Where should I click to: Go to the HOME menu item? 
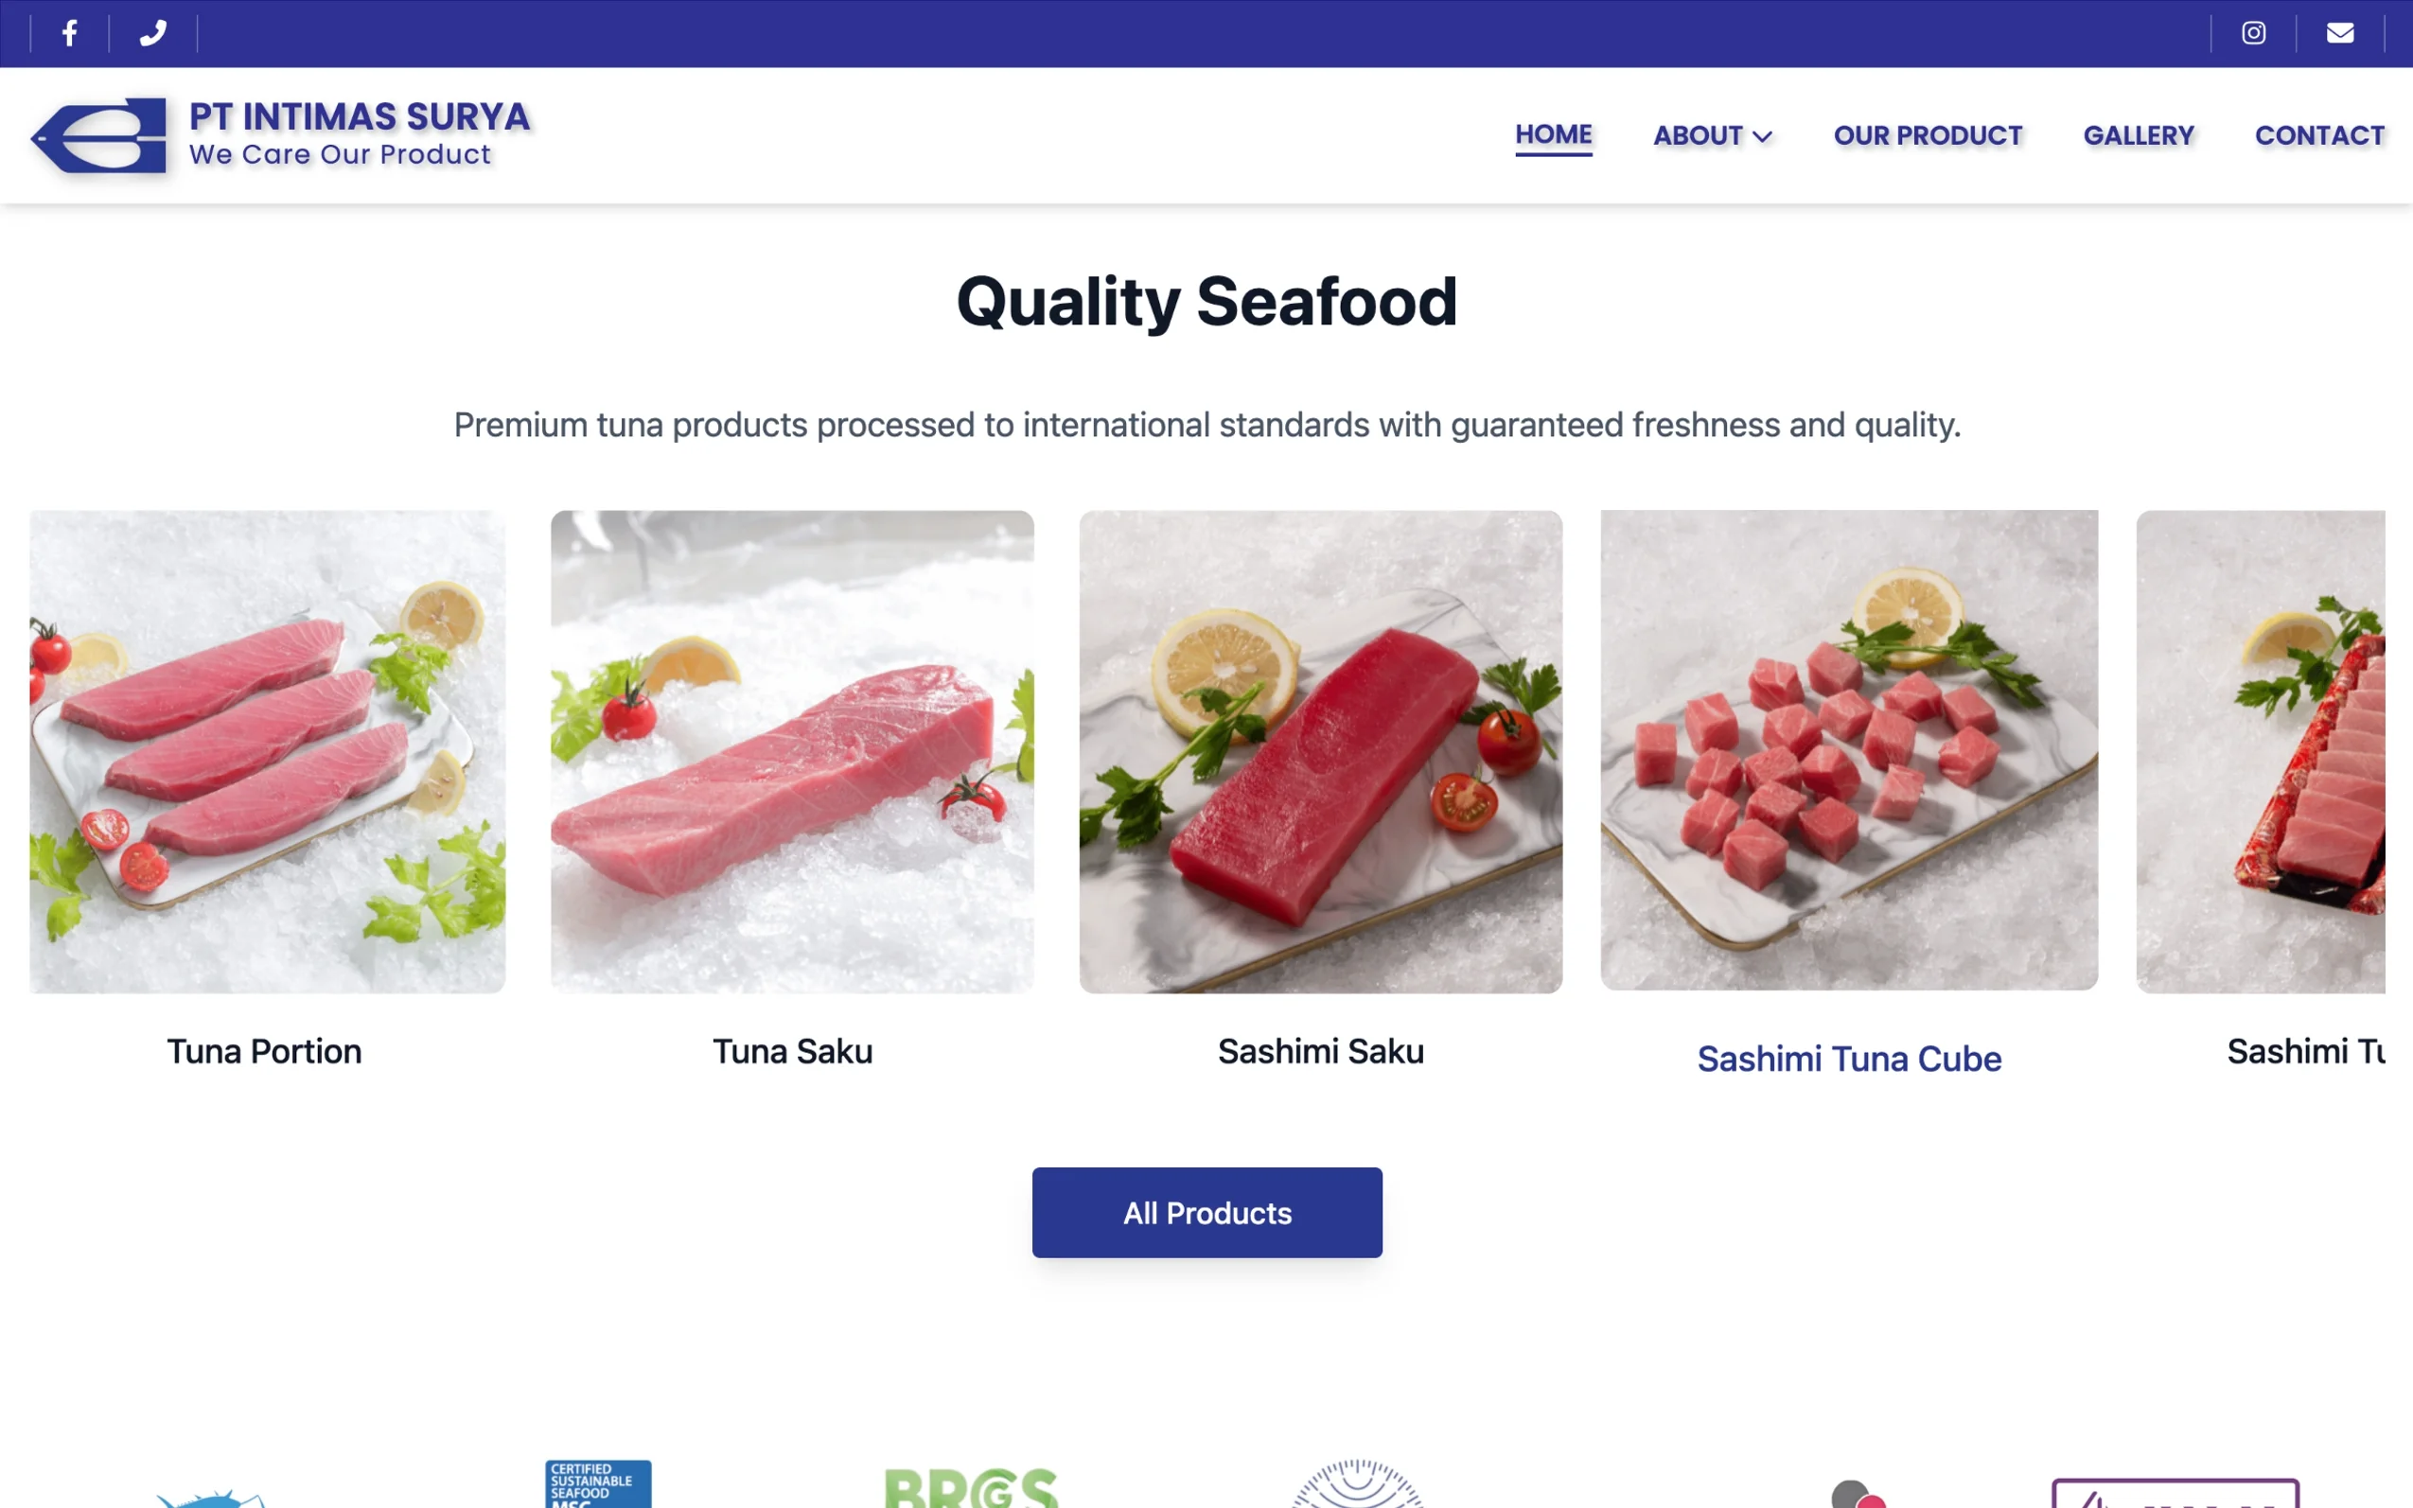[x=1553, y=134]
